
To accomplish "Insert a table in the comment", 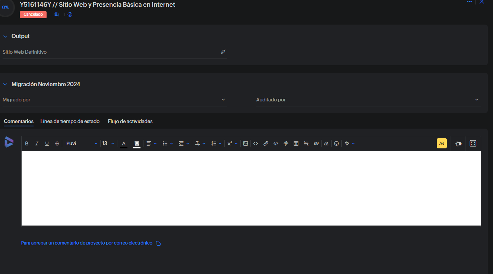I will coord(296,144).
